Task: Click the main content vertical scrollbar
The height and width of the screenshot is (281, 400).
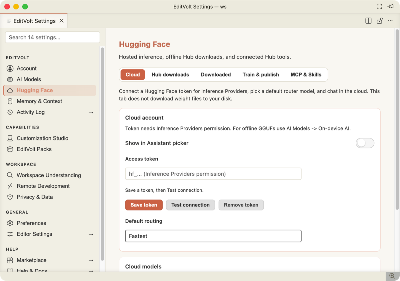Action: (397, 119)
